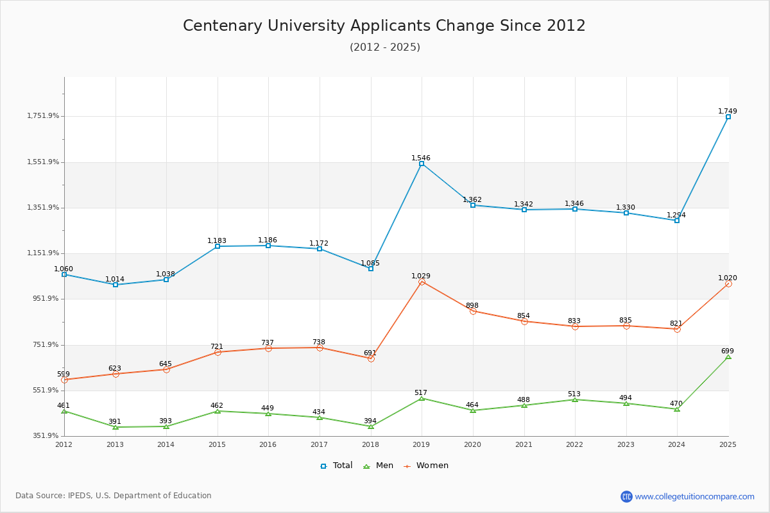Viewport: 770px width, 513px height.
Task: Select Women data point 1,020 for 2025
Action: click(x=728, y=283)
